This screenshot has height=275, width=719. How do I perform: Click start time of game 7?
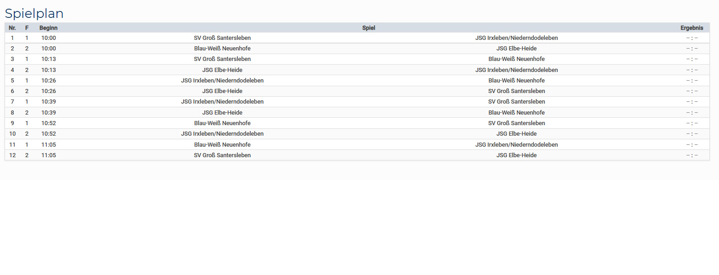[x=49, y=102]
